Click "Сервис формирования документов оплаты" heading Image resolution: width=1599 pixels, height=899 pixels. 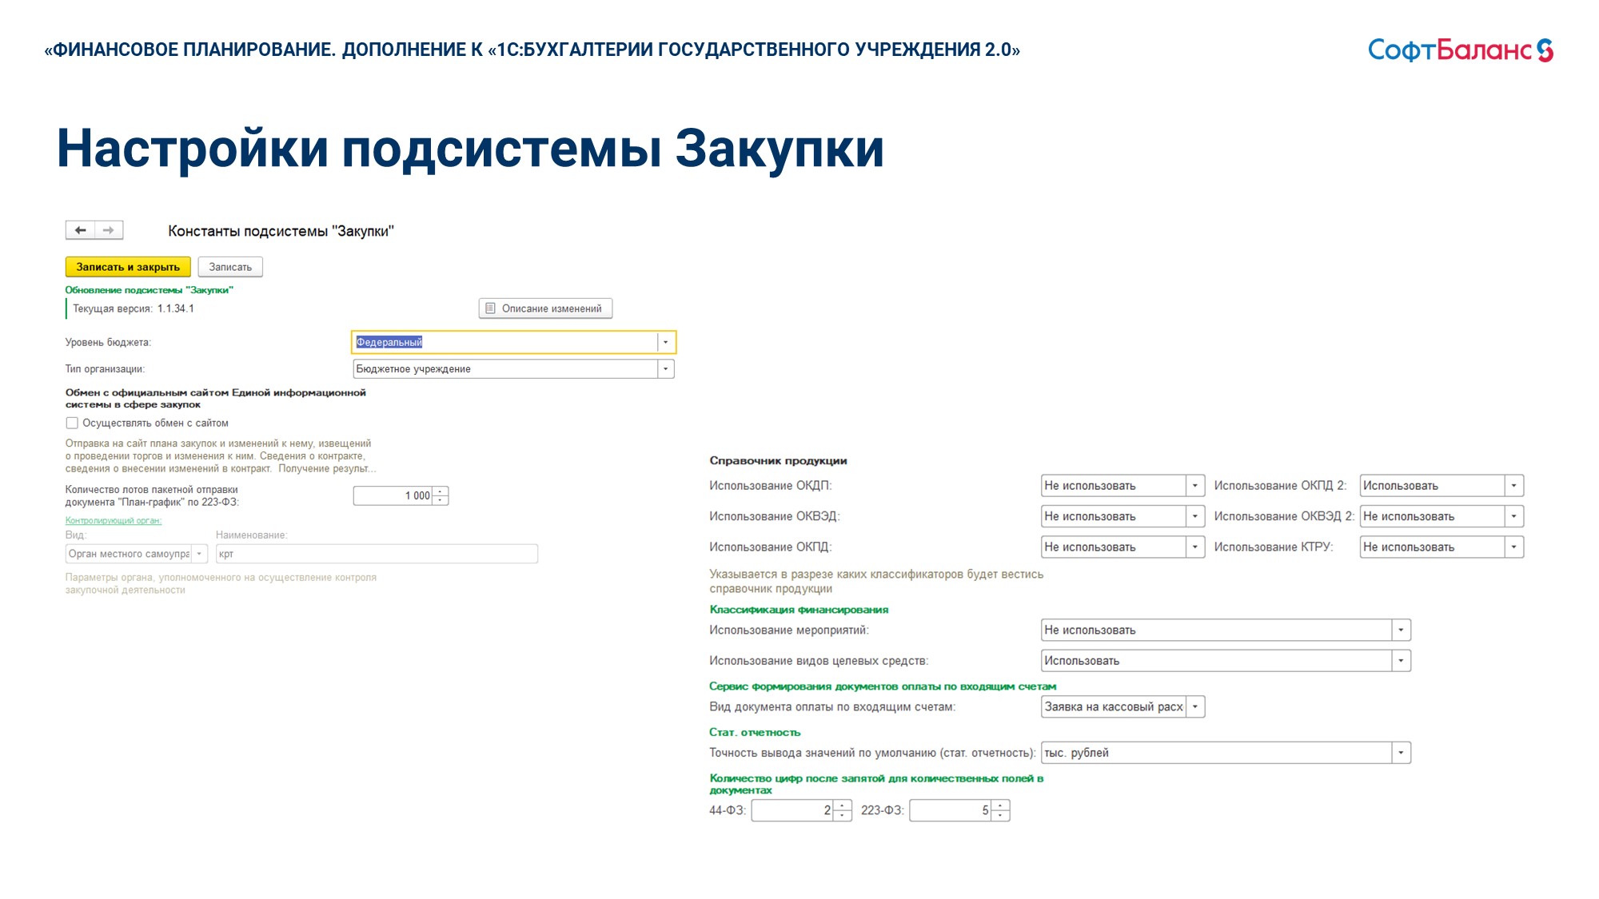tap(883, 686)
